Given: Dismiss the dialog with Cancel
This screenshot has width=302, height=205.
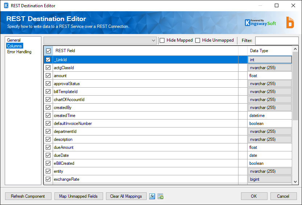Looking at the screenshot, I should coord(283,196).
